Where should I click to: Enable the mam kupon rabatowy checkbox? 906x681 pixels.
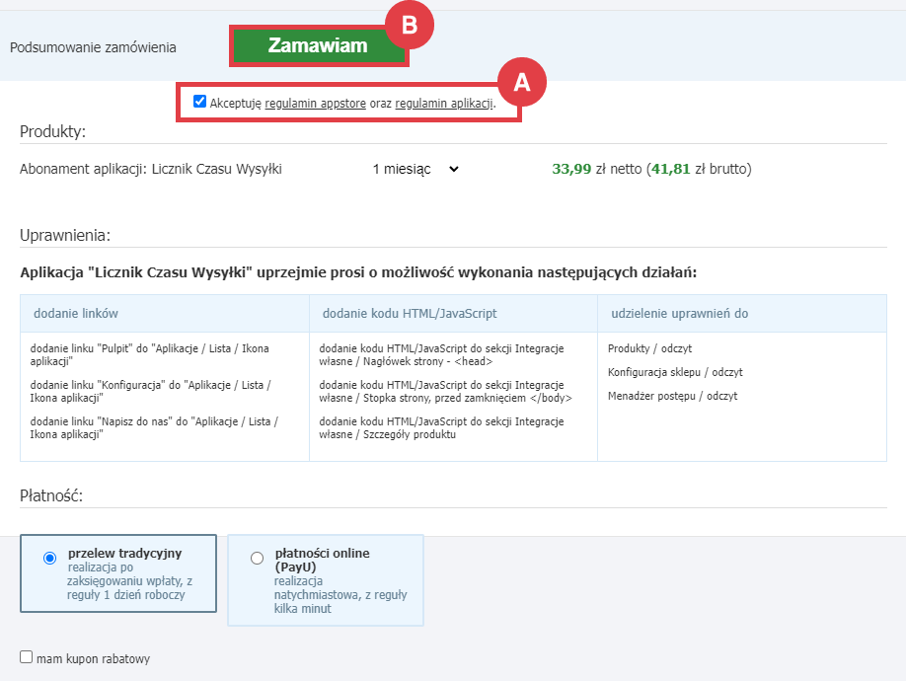pyautogui.click(x=27, y=657)
